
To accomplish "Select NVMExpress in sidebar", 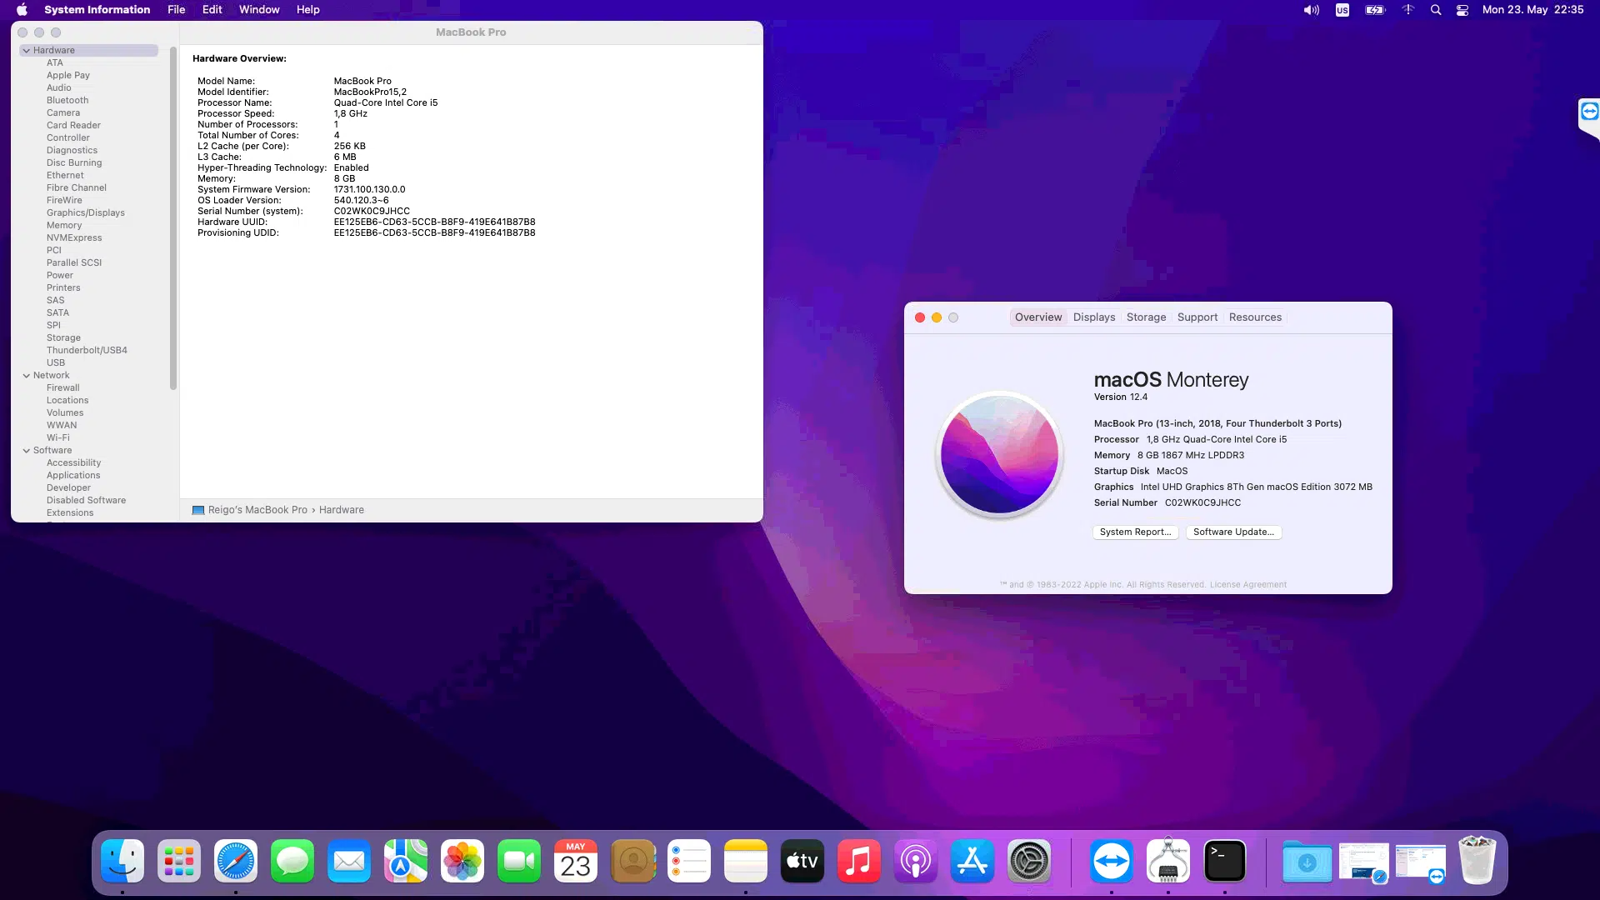I will click(74, 238).
